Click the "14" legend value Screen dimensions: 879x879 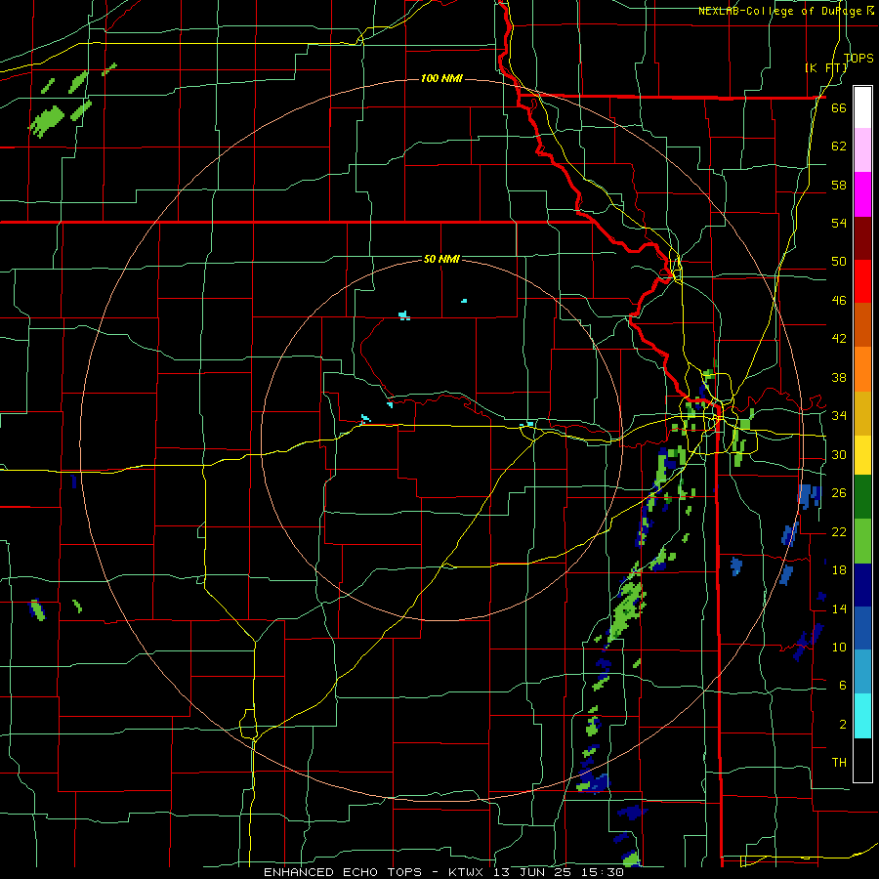point(839,608)
